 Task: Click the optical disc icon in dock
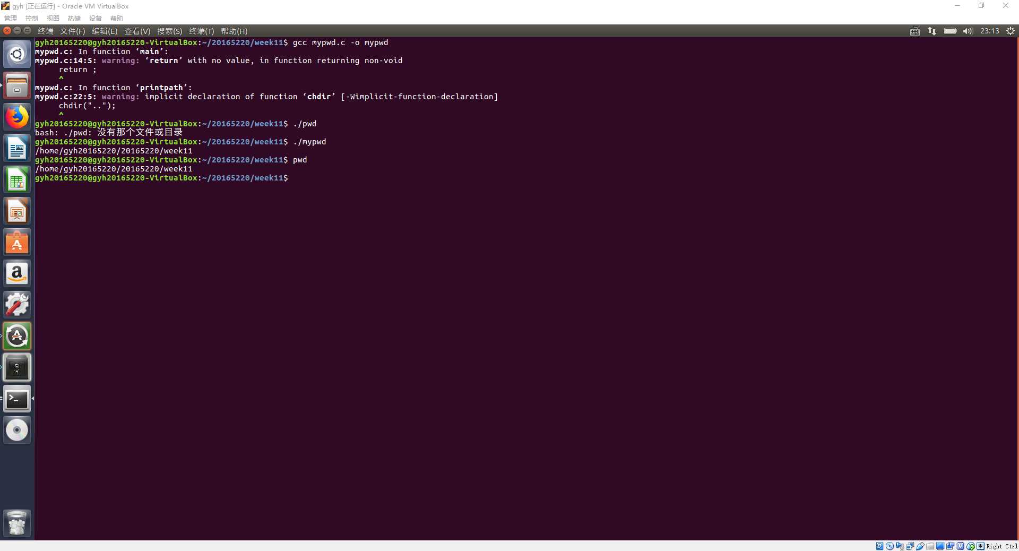pos(17,430)
